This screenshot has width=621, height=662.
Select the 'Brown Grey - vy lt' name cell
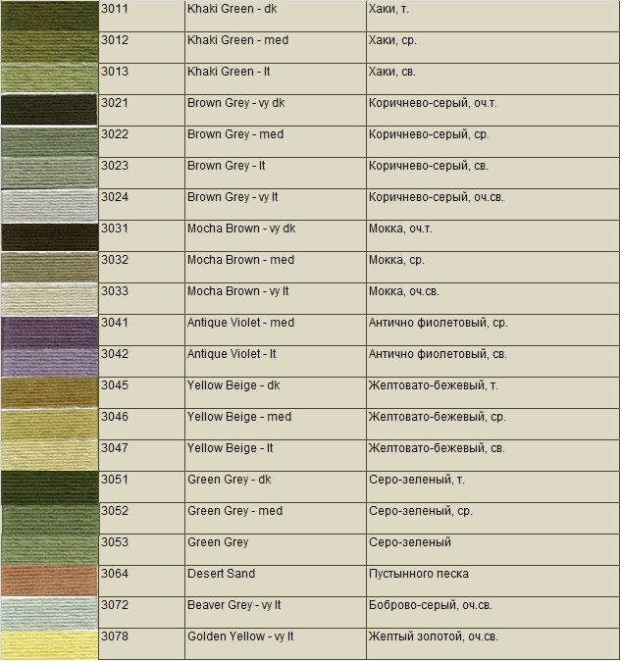276,204
